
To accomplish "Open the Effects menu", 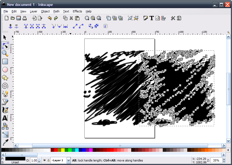I will tap(77, 11).
